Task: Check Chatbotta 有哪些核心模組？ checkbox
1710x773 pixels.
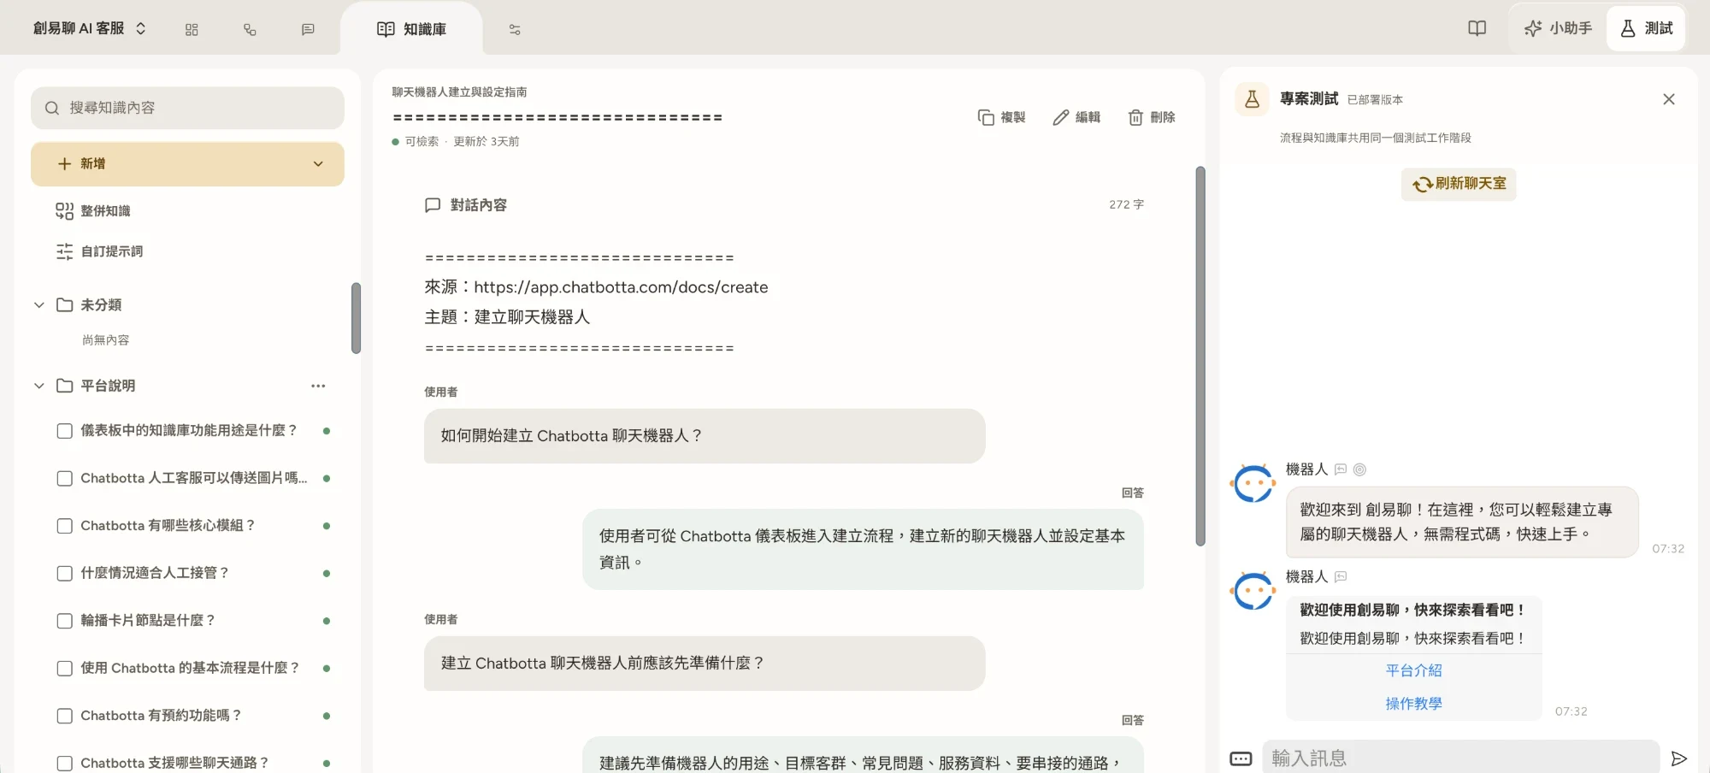Action: tap(64, 526)
